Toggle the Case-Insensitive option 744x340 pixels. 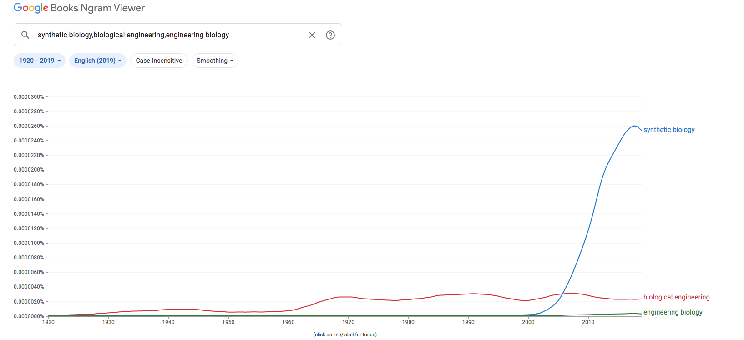[159, 61]
